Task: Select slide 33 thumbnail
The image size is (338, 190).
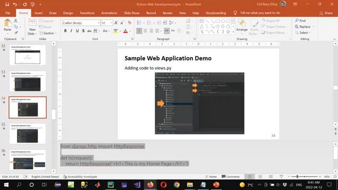Action: tap(27, 81)
